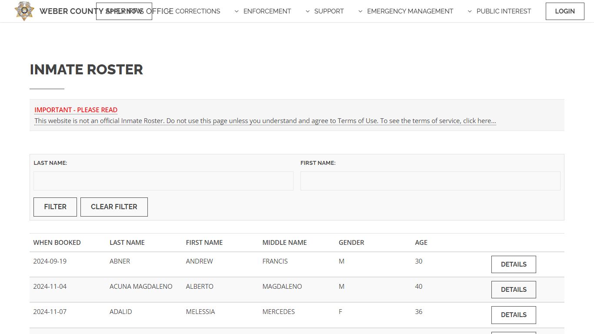594x334 pixels.
Task: Open the Corrections menu
Action: click(x=197, y=11)
